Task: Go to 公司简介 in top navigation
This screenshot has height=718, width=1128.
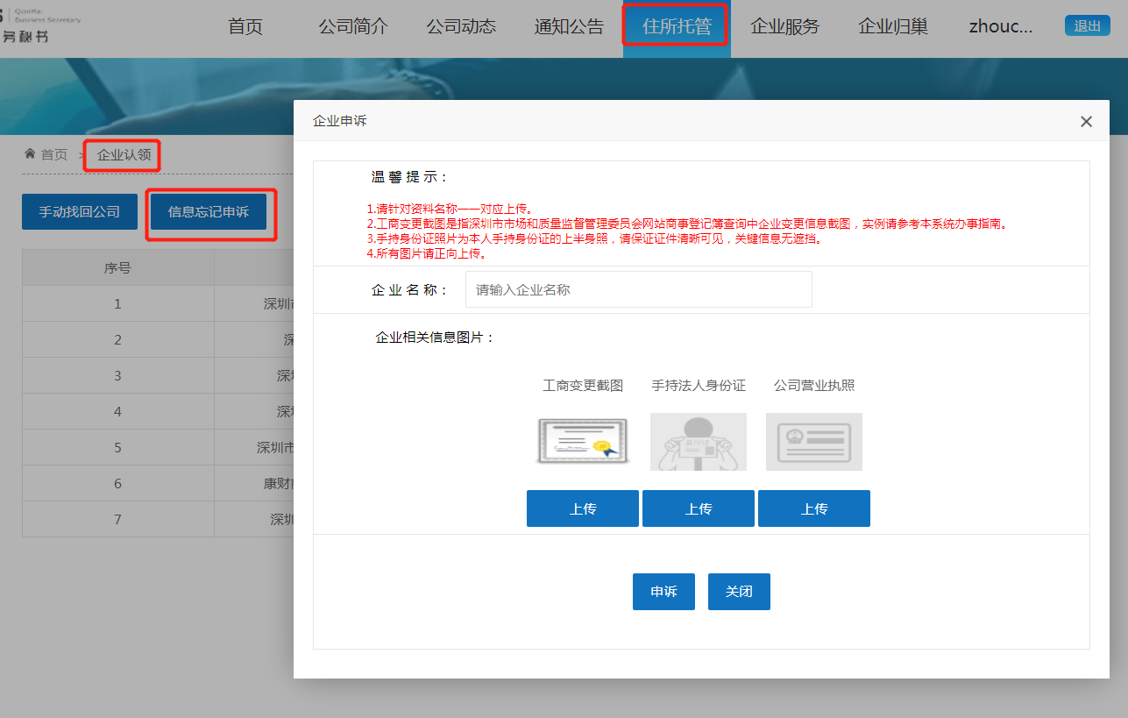Action: click(x=353, y=26)
